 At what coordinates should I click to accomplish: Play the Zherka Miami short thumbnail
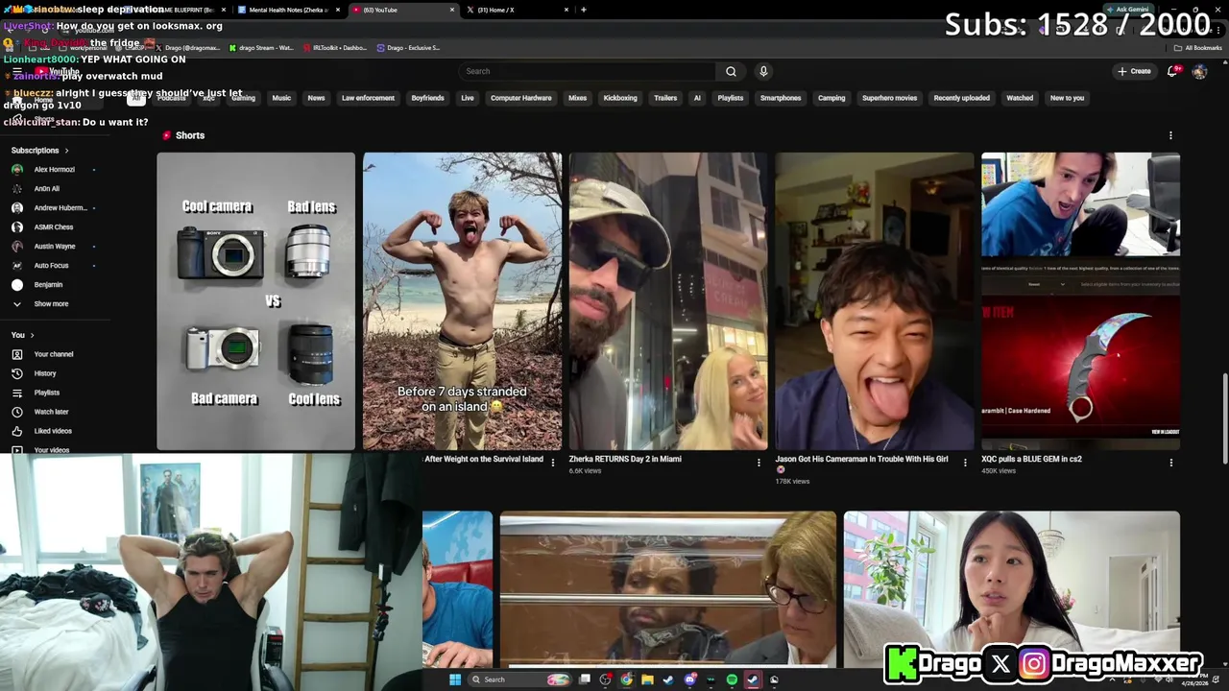[x=668, y=301]
